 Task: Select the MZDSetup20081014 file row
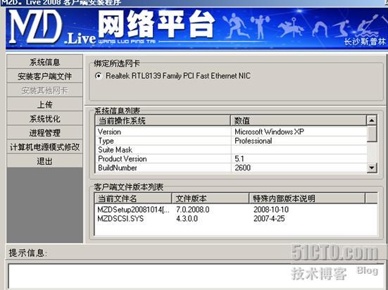click(237, 210)
